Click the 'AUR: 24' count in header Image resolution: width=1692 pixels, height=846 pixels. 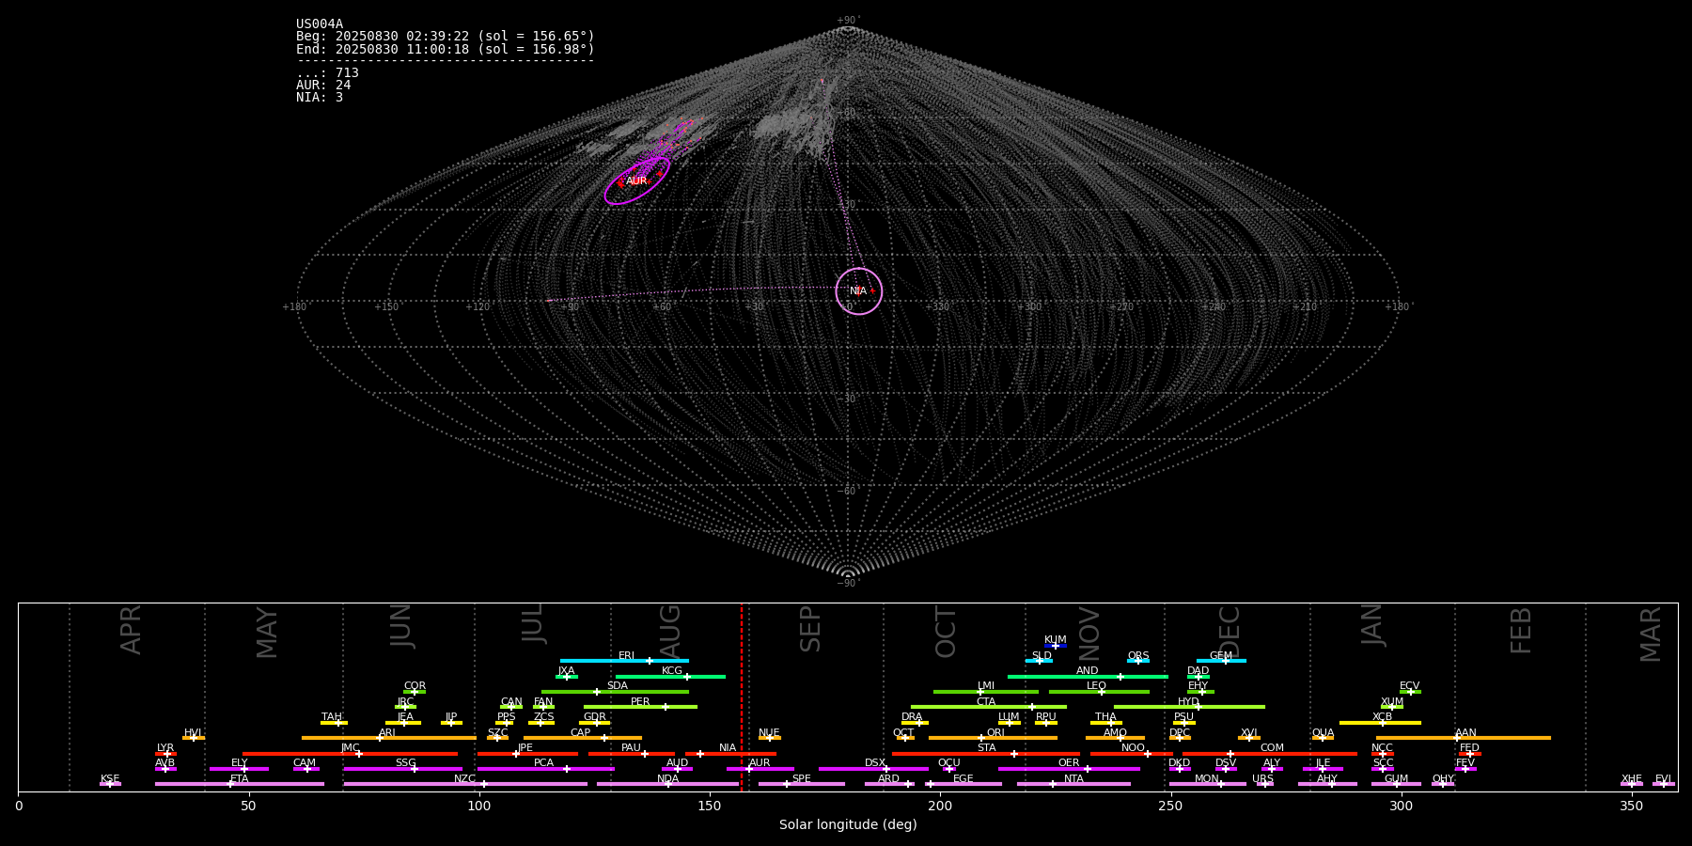pyautogui.click(x=323, y=86)
